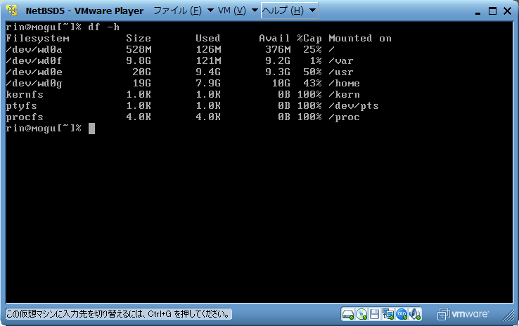Click the /dev/wd0e filesystem entry

[x=34, y=72]
